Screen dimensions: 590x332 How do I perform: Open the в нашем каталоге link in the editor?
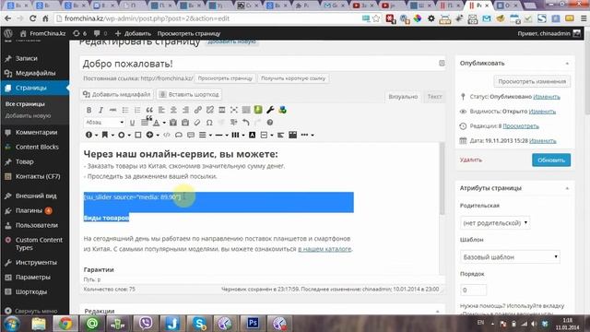pos(324,249)
